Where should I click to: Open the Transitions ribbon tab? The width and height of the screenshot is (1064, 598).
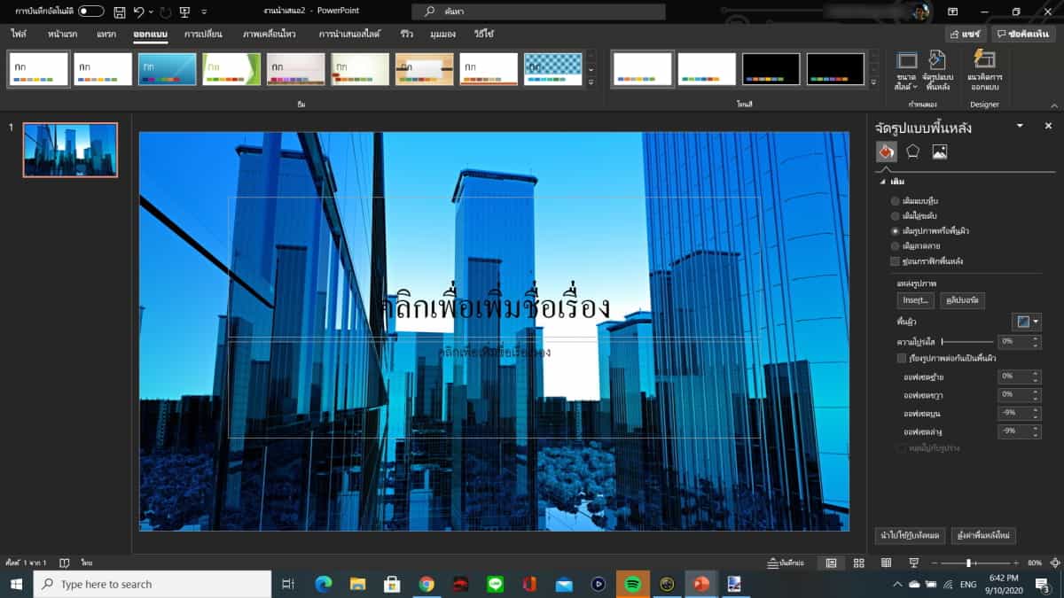[x=202, y=34]
